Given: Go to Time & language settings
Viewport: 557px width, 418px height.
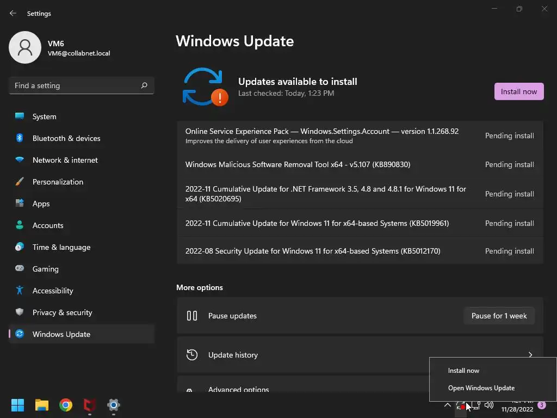Looking at the screenshot, I should point(82,247).
